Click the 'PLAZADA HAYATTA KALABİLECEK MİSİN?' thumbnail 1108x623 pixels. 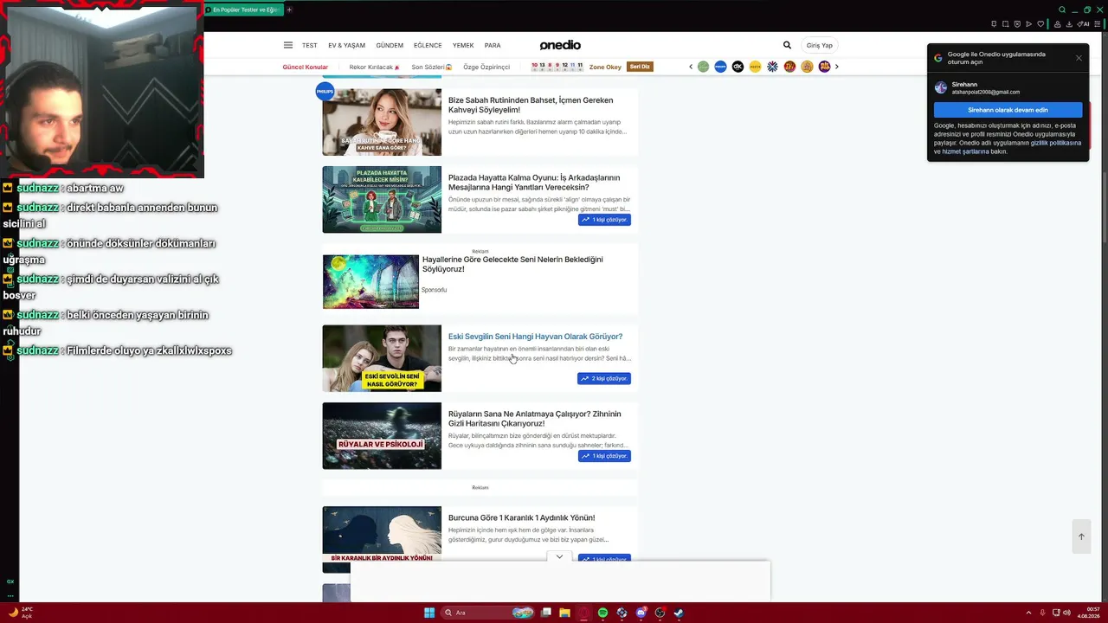tap(382, 200)
